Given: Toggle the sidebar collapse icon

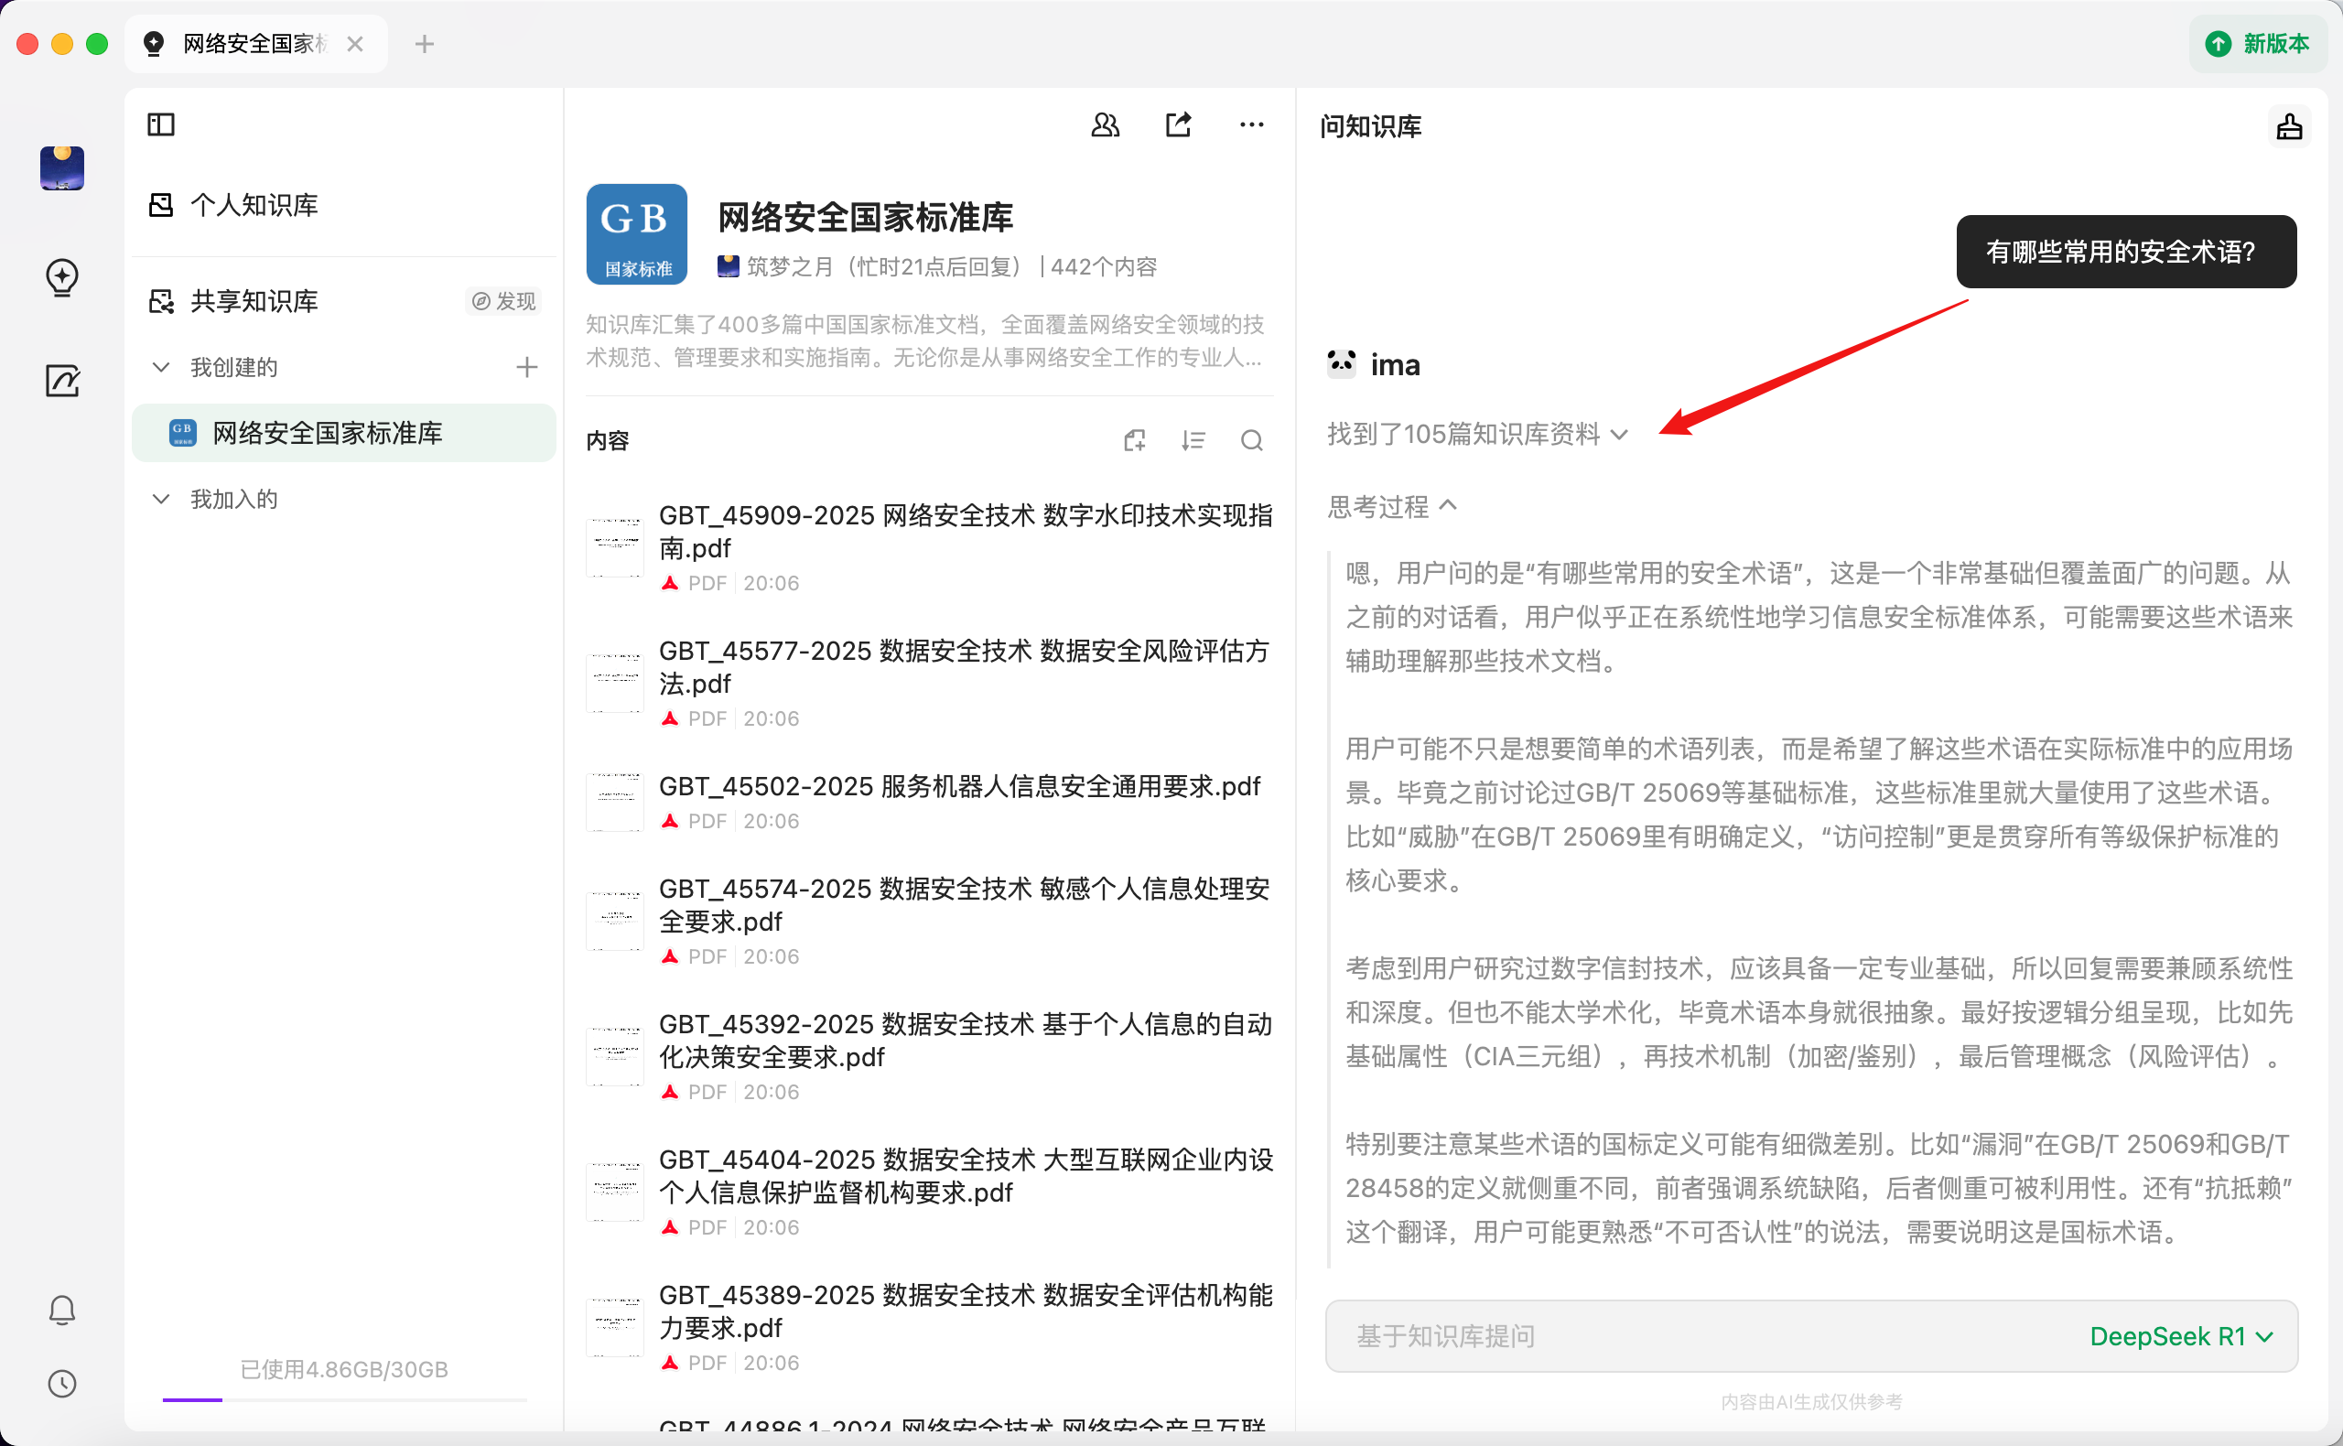Looking at the screenshot, I should [161, 124].
